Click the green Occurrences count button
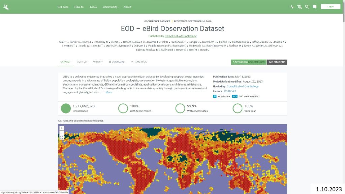Image resolution: width=345 pixels, height=194 pixels. point(249,62)
